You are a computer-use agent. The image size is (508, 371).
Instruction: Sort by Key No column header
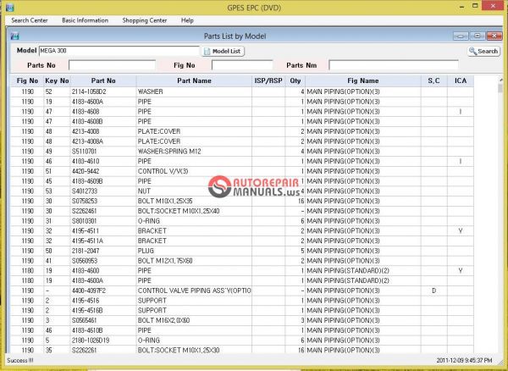click(57, 81)
